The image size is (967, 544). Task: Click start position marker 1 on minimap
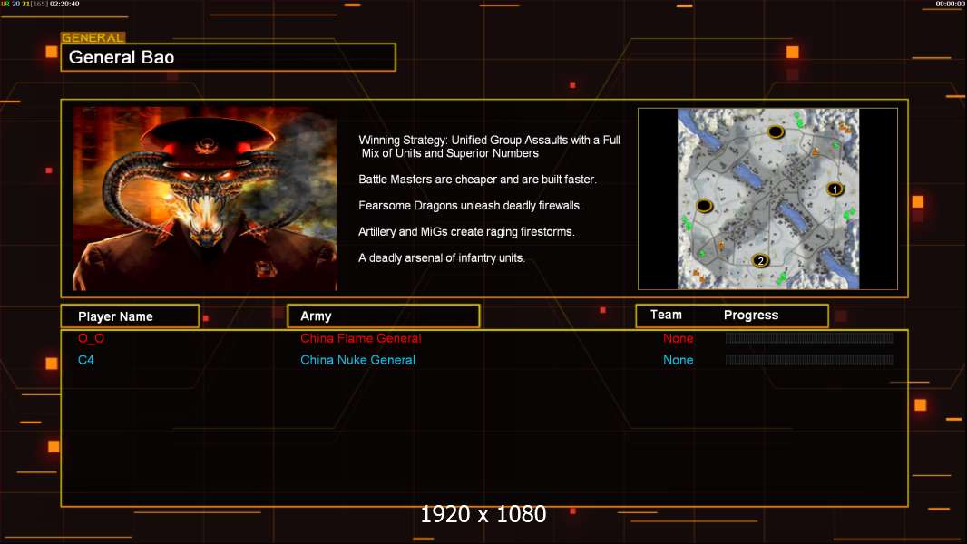coord(835,189)
